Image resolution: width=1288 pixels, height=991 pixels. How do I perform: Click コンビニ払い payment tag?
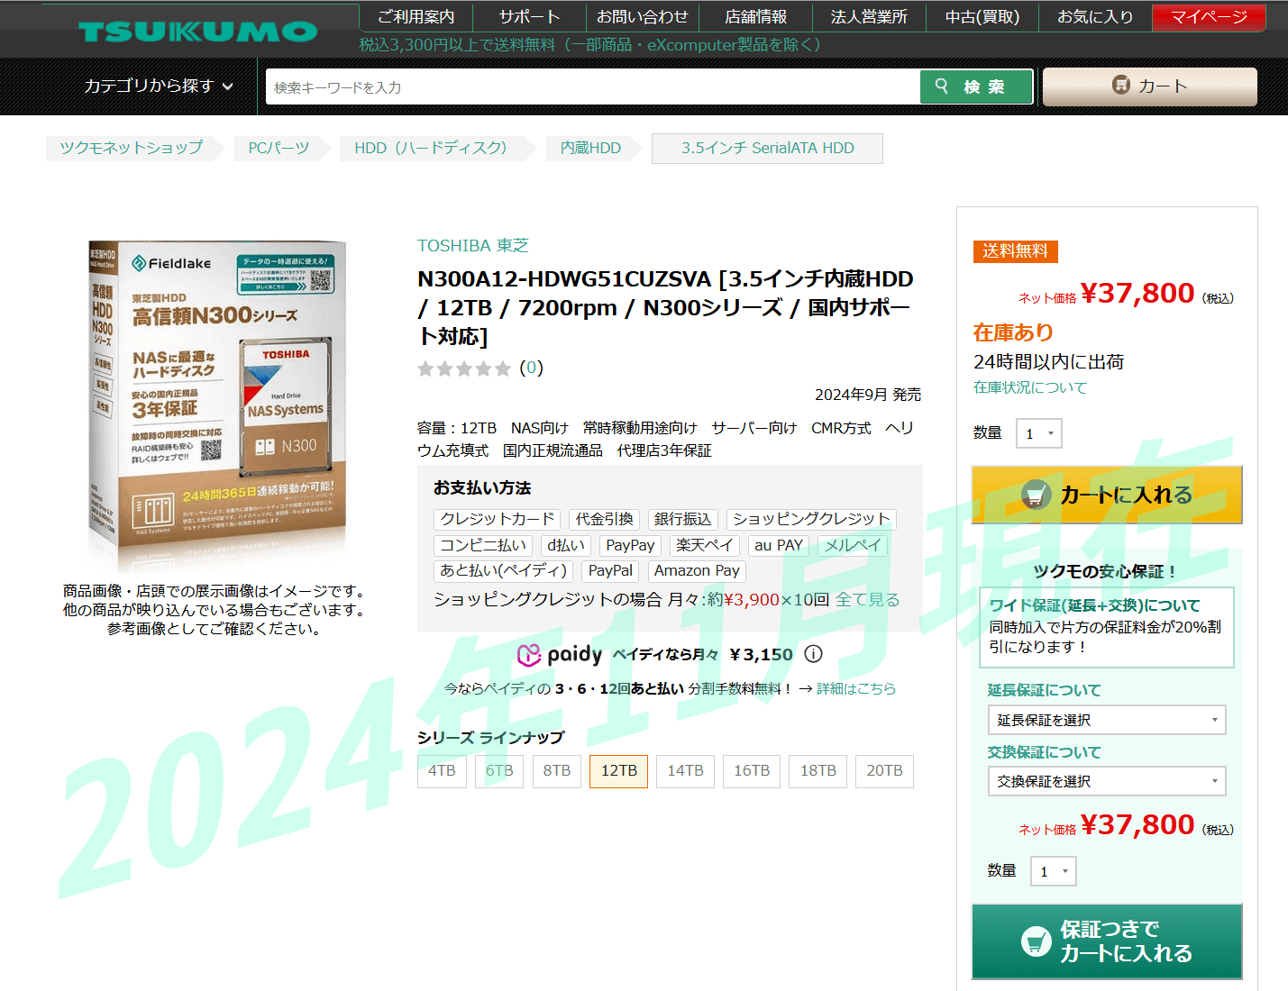coord(483,546)
